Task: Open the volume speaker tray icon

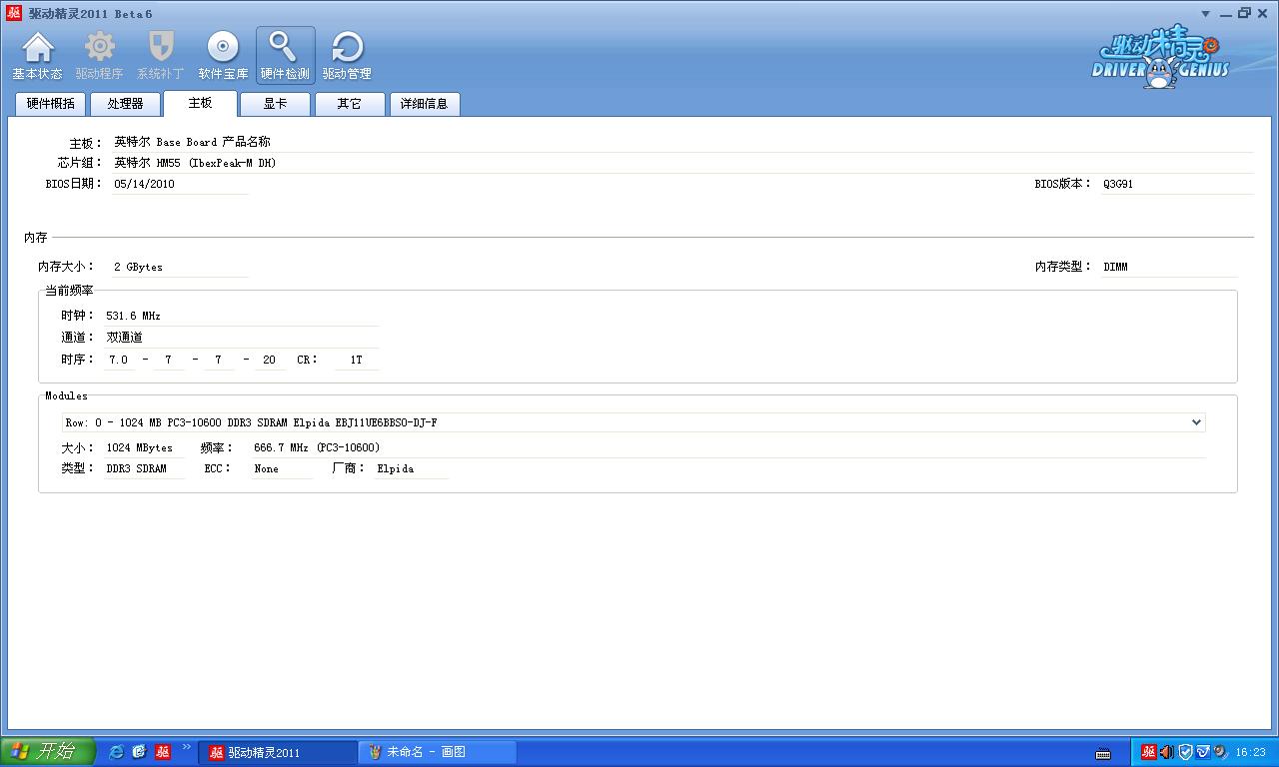Action: point(1166,752)
